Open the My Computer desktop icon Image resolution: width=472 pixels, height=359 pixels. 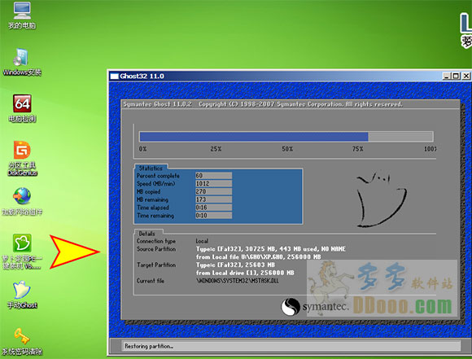pos(22,15)
